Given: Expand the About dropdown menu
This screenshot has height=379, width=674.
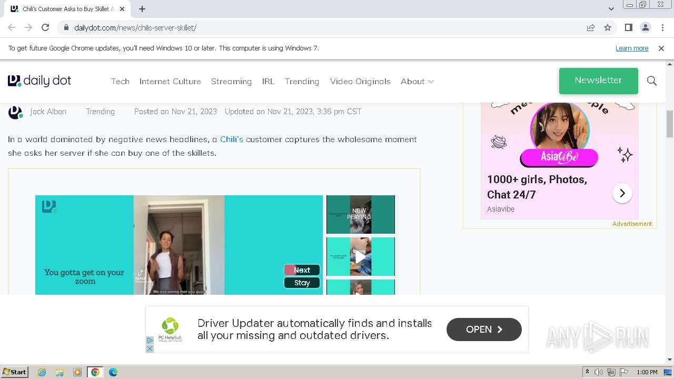Looking at the screenshot, I should (x=417, y=81).
